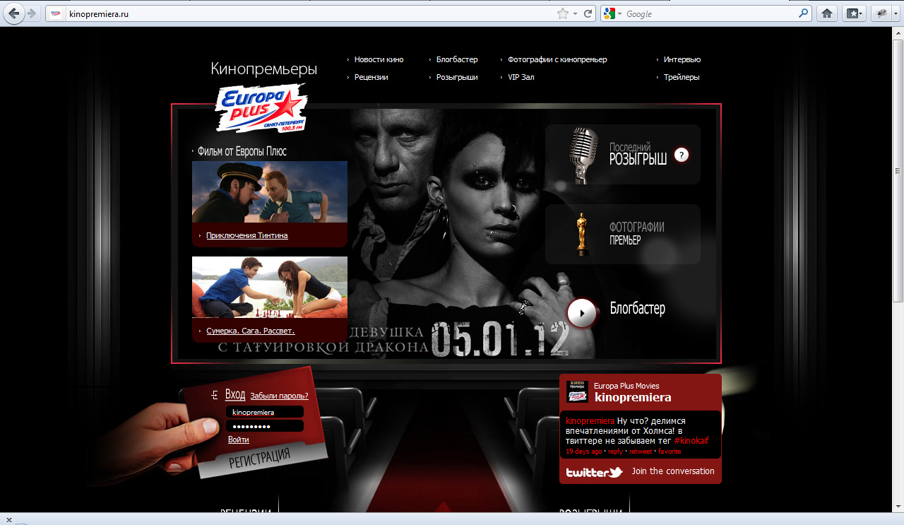Click the #kinokaif hashtag in tweet
This screenshot has width=904, height=525.
[691, 440]
